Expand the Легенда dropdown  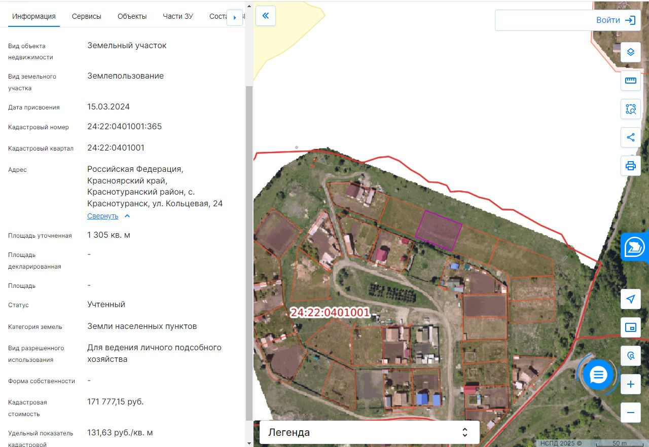[x=370, y=432]
